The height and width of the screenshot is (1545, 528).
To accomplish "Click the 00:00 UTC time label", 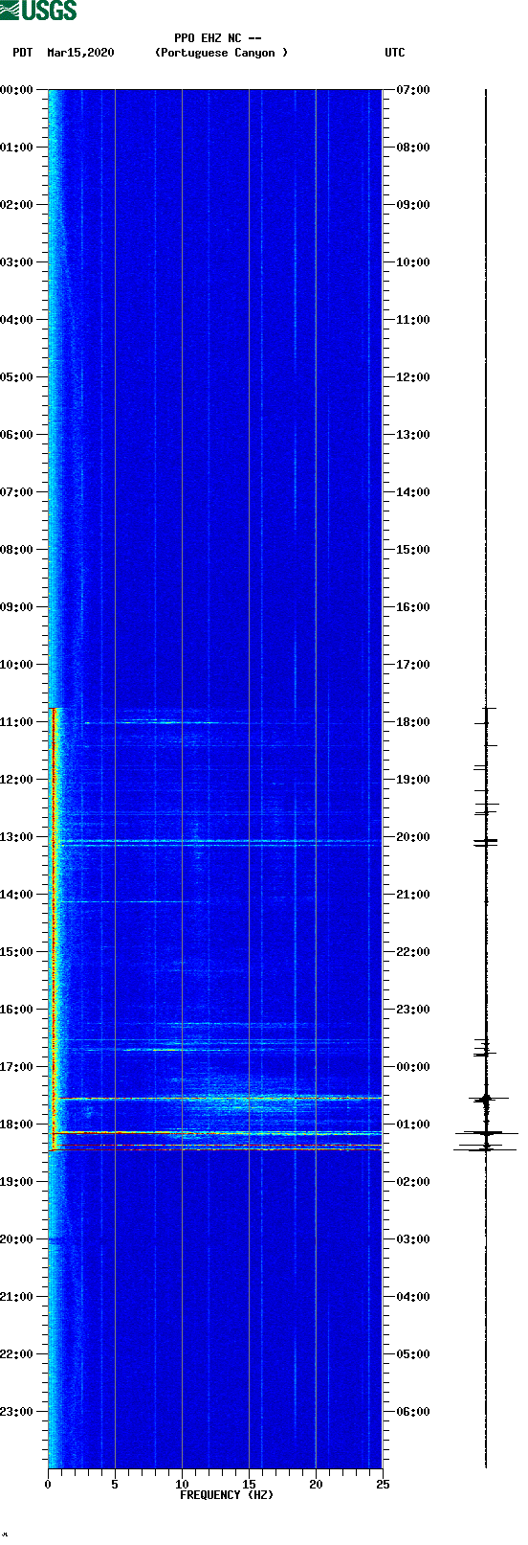I will pos(413,1067).
